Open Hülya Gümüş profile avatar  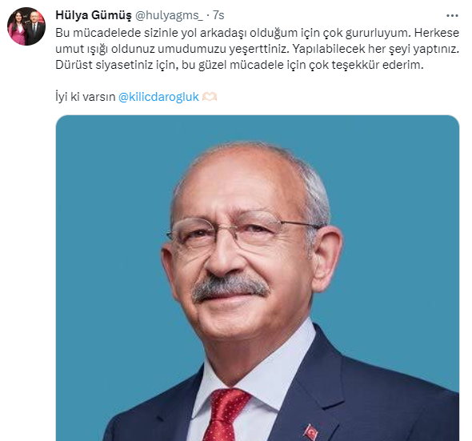pyautogui.click(x=26, y=26)
